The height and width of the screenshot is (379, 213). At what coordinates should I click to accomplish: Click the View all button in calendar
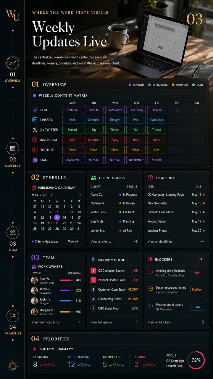coord(73,241)
